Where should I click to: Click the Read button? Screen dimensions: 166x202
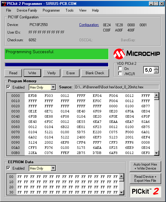[13, 73]
